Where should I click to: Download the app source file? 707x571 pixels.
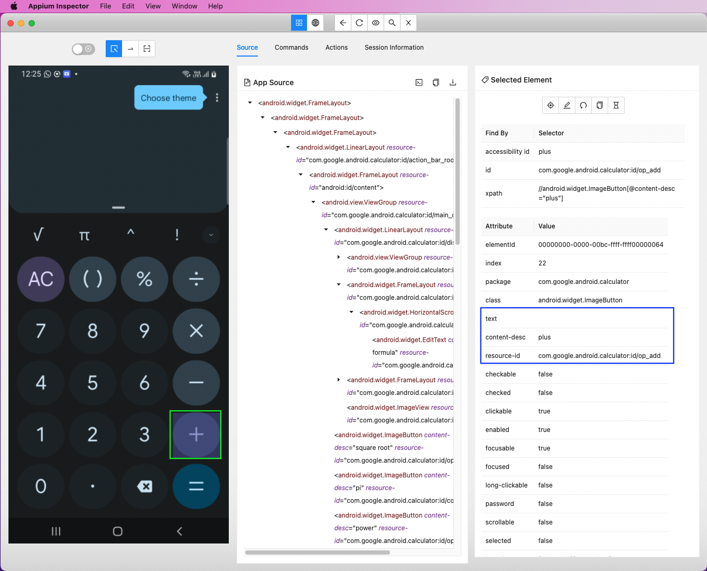click(x=452, y=82)
